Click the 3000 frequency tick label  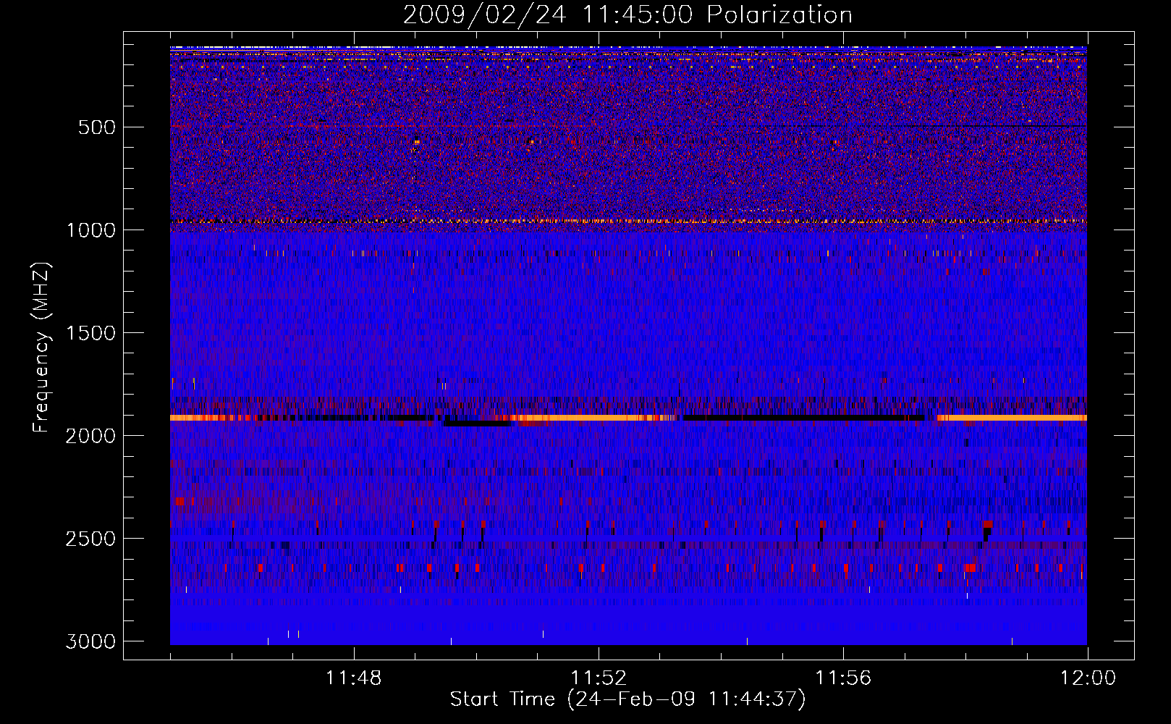point(90,641)
